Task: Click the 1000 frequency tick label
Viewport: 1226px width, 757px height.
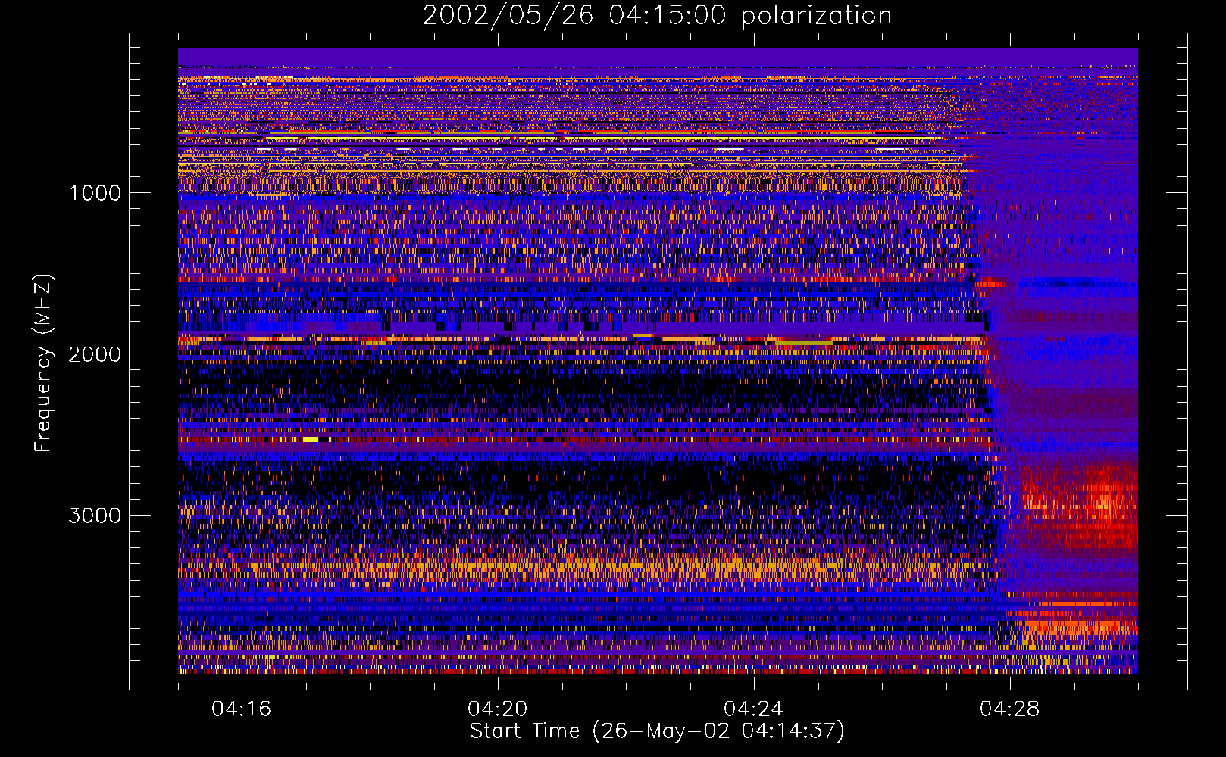Action: [95, 193]
